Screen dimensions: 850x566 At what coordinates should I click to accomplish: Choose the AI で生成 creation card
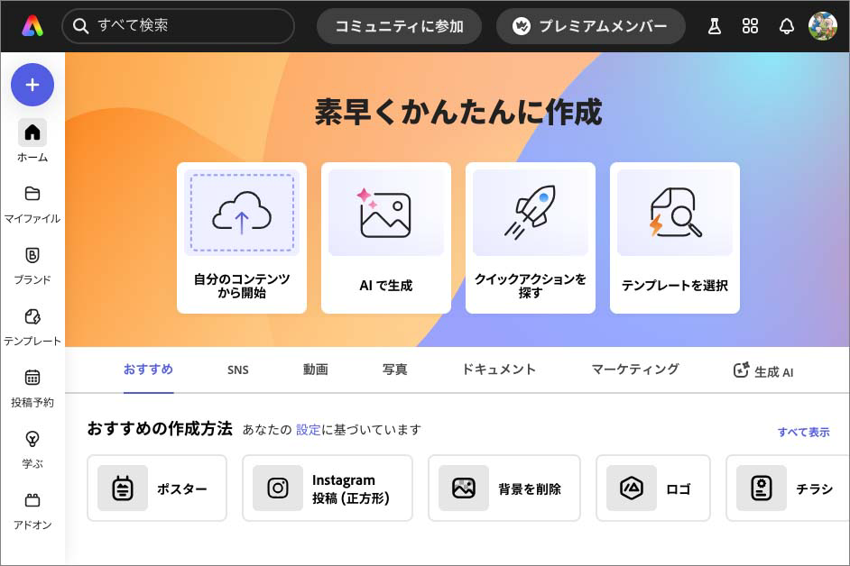[x=386, y=237]
